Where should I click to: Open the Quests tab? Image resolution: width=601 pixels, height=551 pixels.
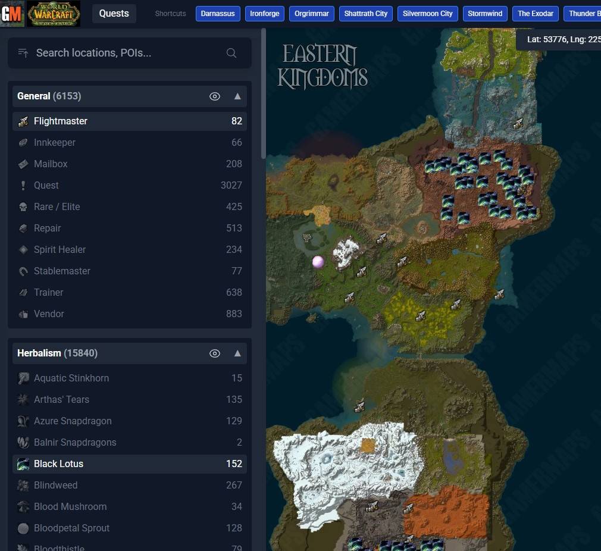(114, 14)
